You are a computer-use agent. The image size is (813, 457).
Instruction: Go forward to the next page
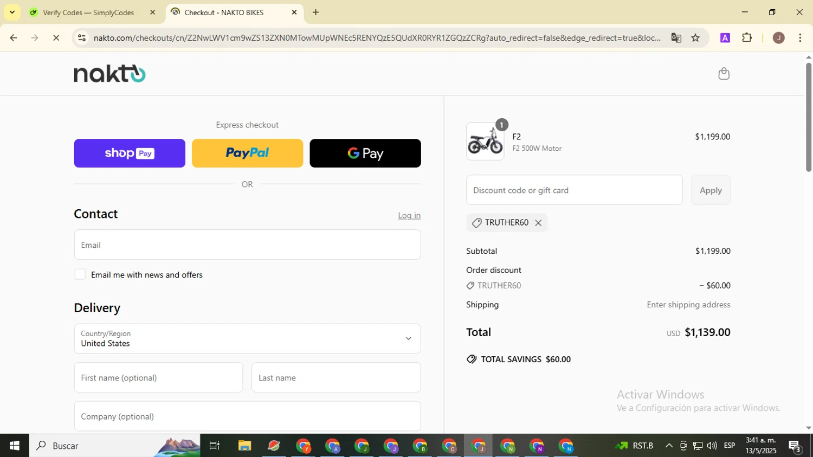pos(35,38)
